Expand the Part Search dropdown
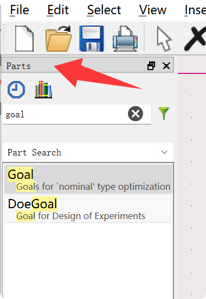 pos(88,152)
